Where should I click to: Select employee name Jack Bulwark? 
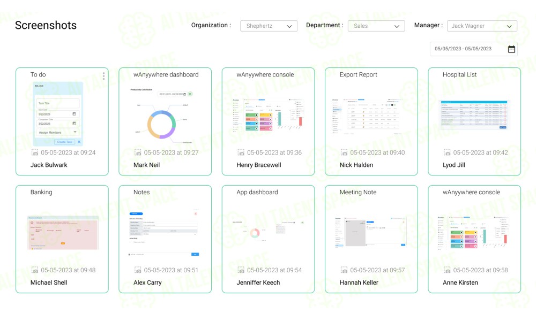click(x=49, y=165)
